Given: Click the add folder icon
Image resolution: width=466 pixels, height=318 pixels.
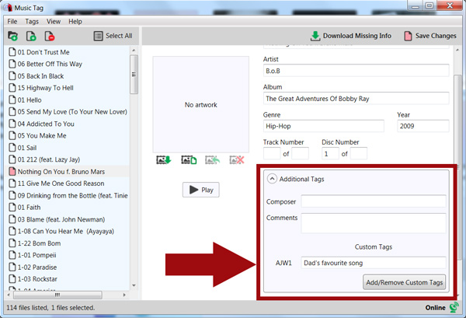Looking at the screenshot, I should coord(12,36).
